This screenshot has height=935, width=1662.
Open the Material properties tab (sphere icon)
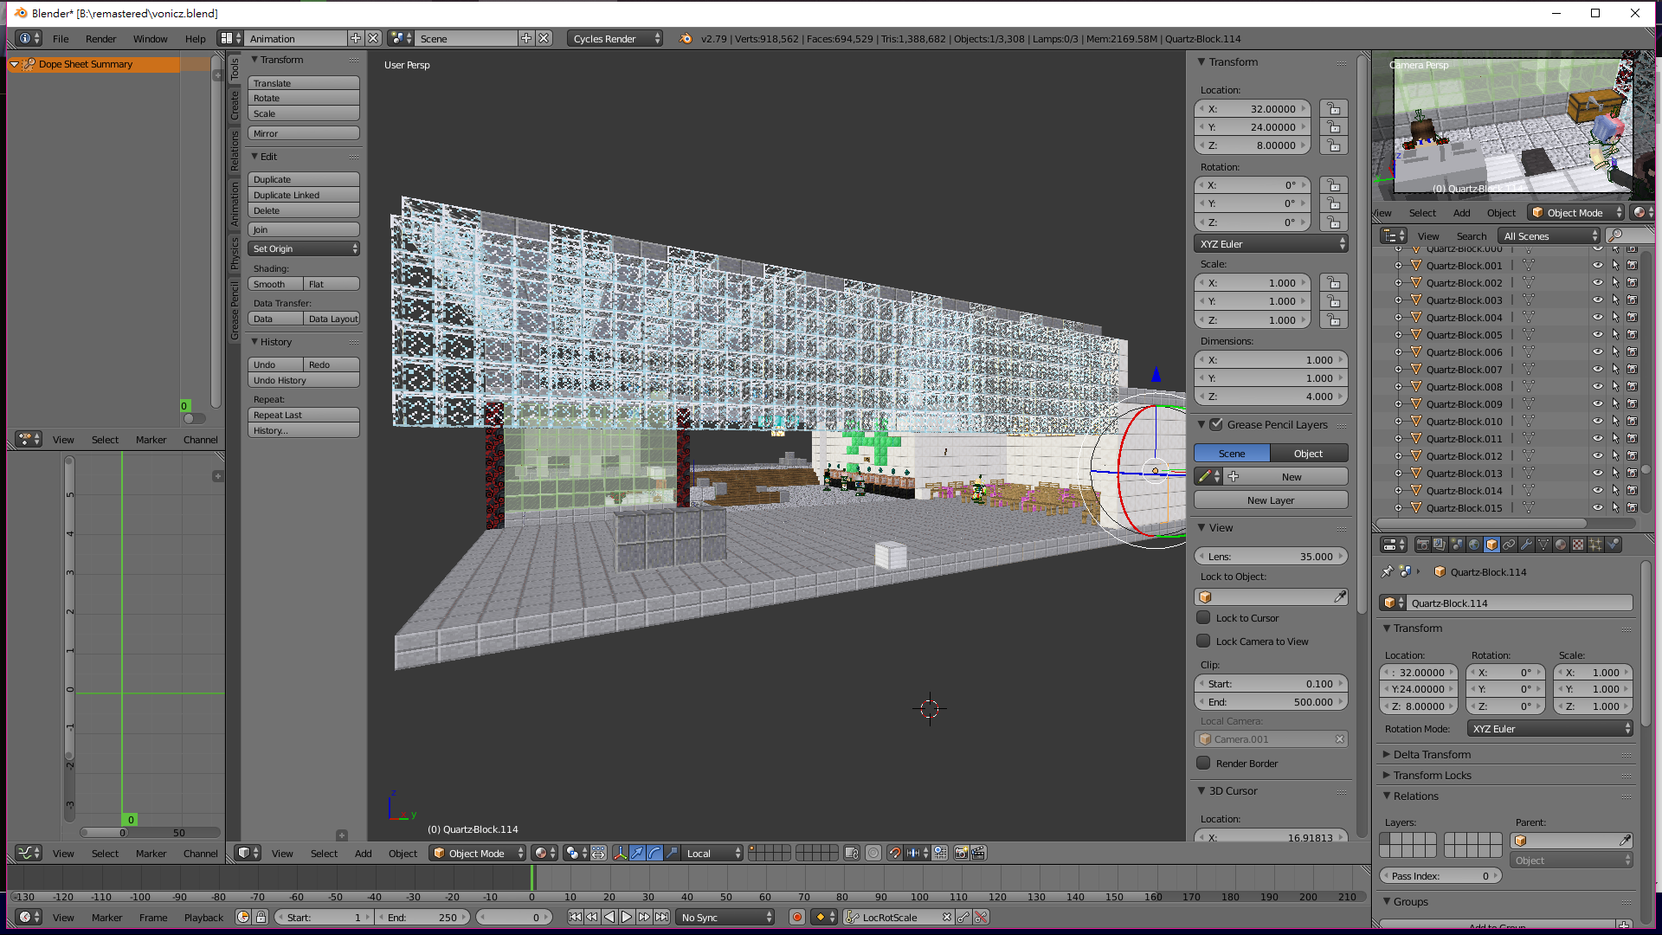click(1561, 545)
